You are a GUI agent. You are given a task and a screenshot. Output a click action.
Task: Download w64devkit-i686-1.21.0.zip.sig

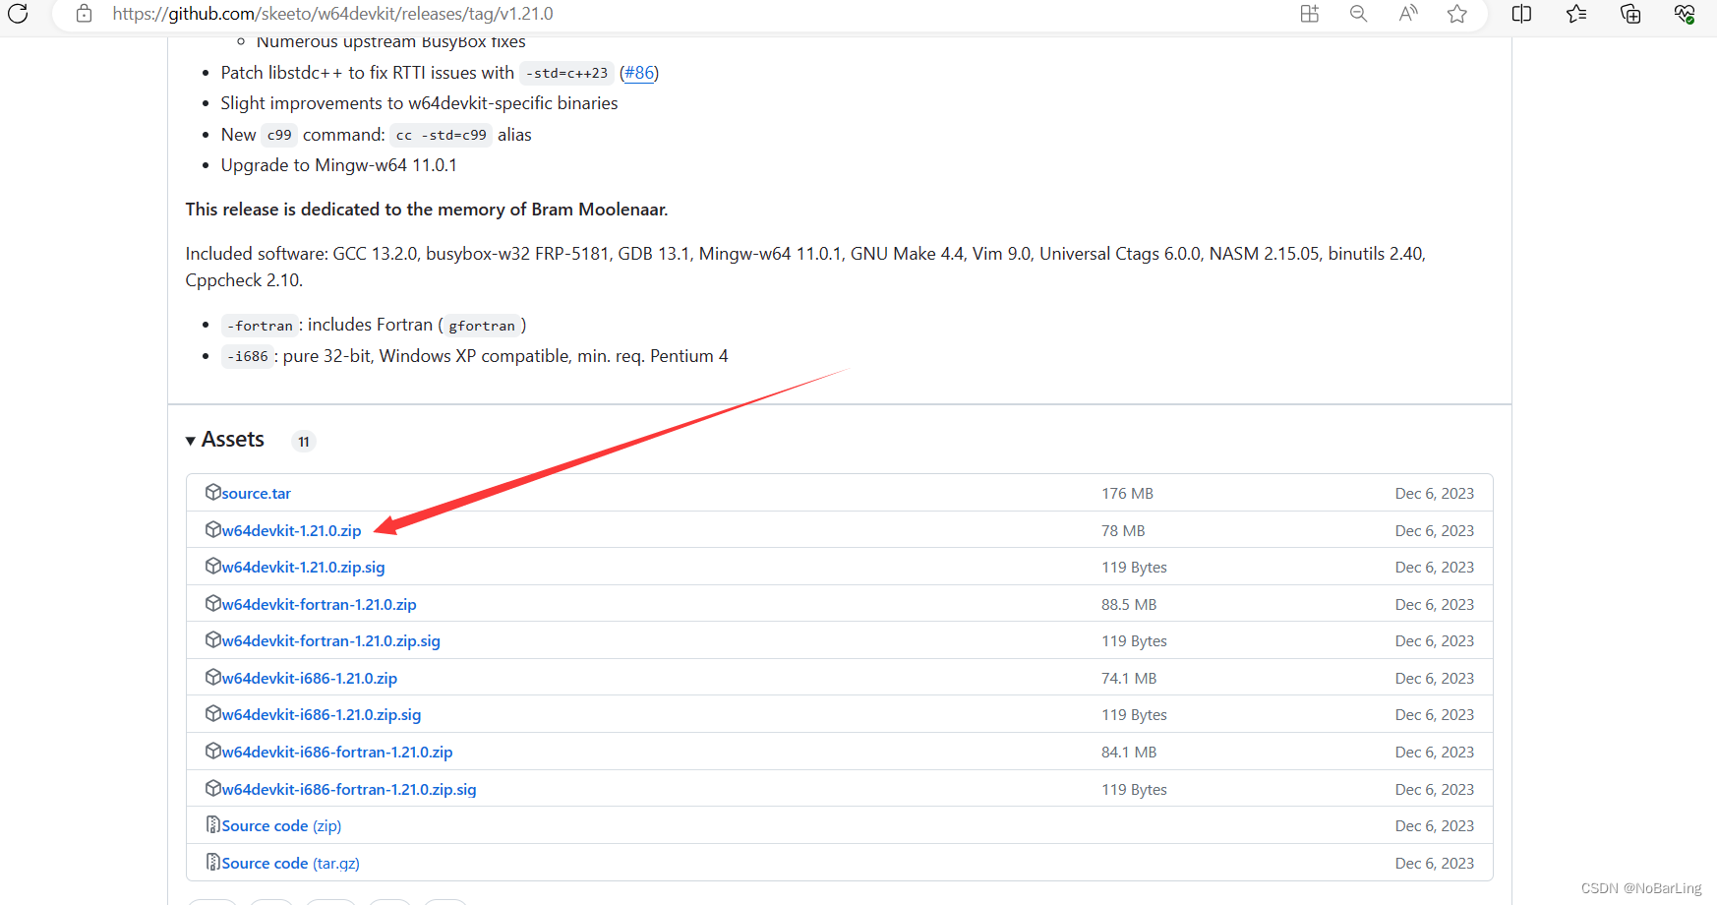click(x=321, y=715)
